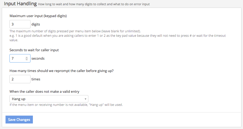Screen dimensions: 243x129
Task: Focus the maximum user input digits field
Action: 20,24
